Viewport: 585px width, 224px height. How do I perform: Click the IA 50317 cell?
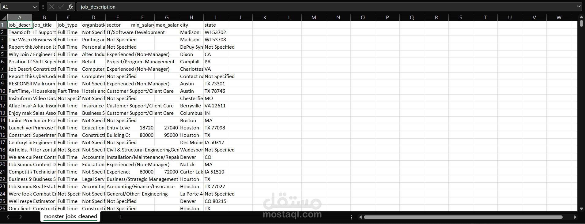click(216, 142)
